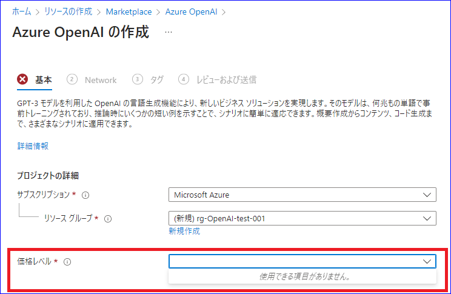
Task: Open the 詳細情報 link
Action: (x=33, y=146)
